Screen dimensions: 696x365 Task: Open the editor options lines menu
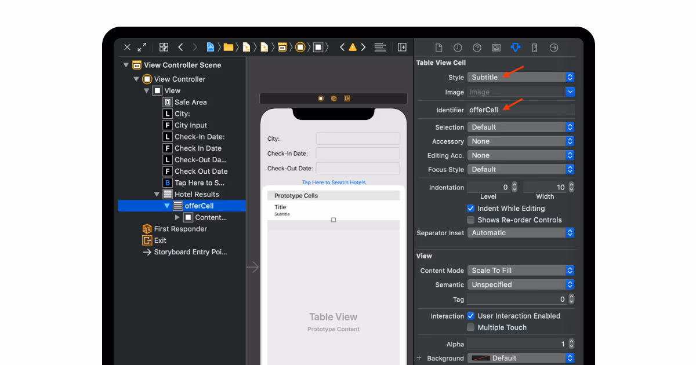[380, 48]
